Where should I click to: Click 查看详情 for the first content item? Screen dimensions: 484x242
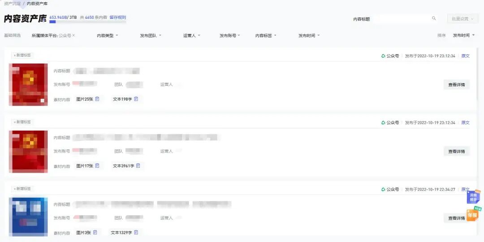click(456, 85)
